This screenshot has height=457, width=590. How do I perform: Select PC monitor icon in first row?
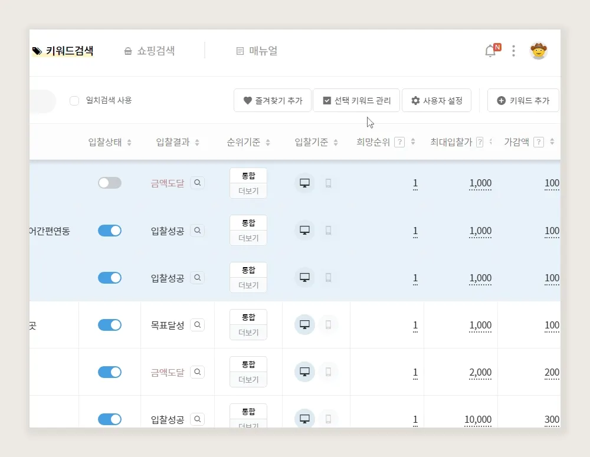[x=304, y=183]
